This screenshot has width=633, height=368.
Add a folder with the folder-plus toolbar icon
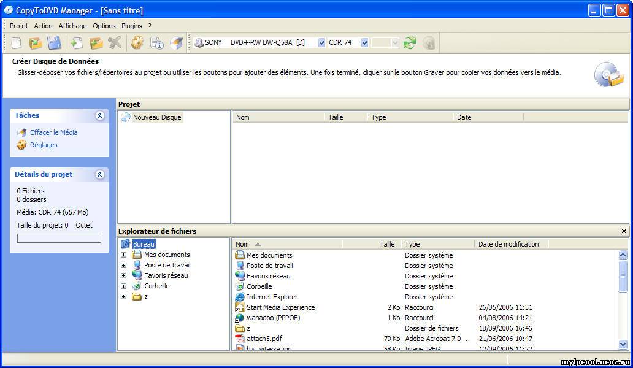point(96,43)
